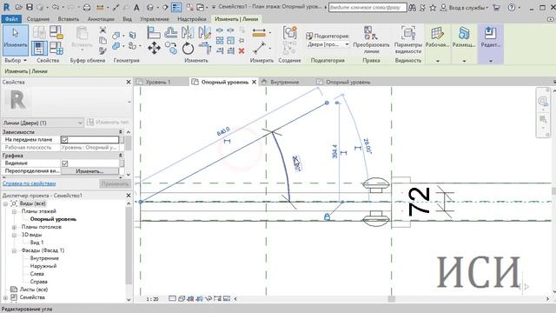Click the Open file icon in quick access toolbar
Screen dimensions: 556x313
19,7
